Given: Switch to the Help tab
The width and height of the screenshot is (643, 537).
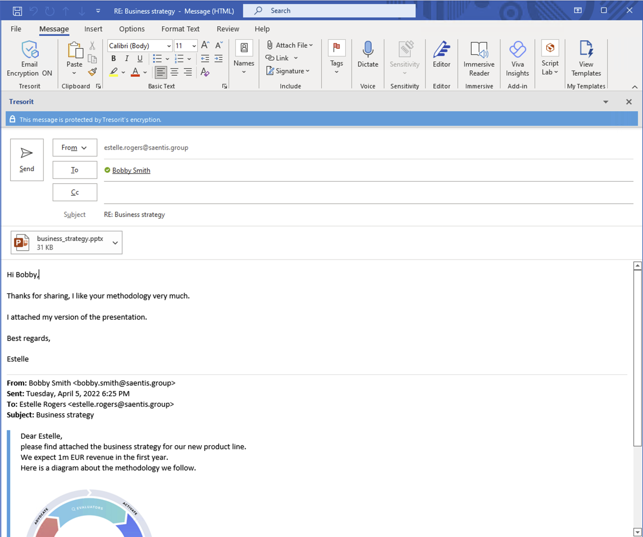Looking at the screenshot, I should tap(262, 29).
